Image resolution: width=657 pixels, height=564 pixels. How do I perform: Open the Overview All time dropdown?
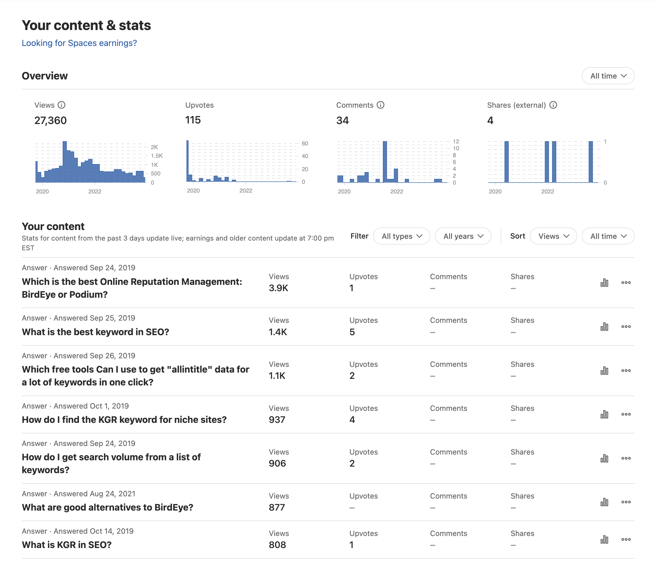click(x=608, y=76)
